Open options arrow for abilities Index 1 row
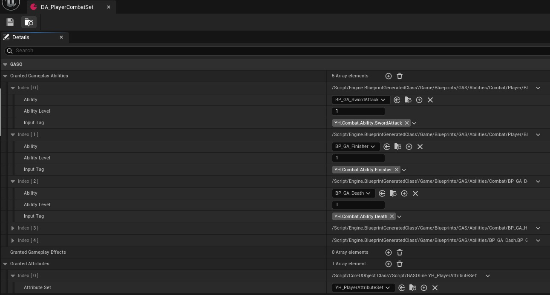The width and height of the screenshot is (550, 295). click(538, 135)
